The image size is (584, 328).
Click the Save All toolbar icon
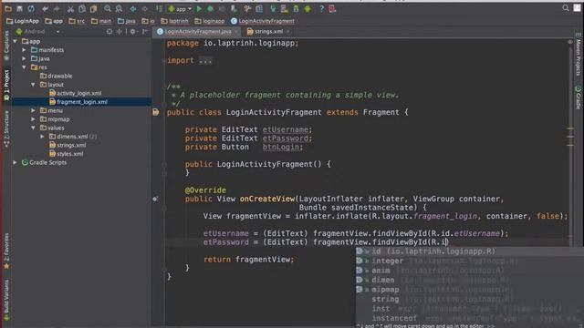click(19, 8)
